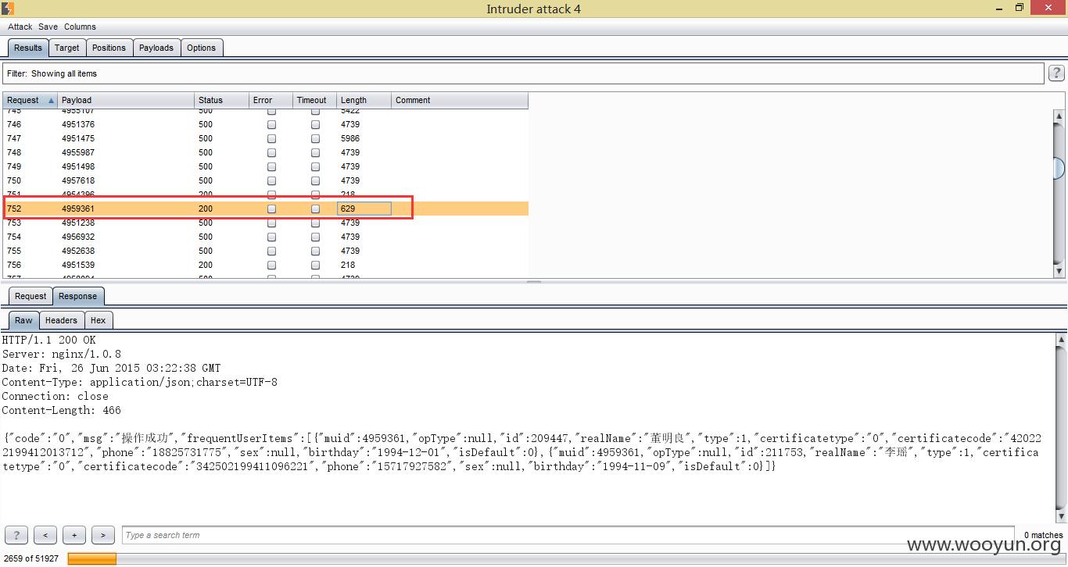Sort by the Error column header
Screen dimensions: 1068x567
click(271, 100)
